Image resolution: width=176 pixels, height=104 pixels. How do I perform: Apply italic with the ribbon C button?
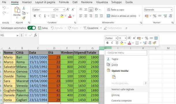click(40, 16)
